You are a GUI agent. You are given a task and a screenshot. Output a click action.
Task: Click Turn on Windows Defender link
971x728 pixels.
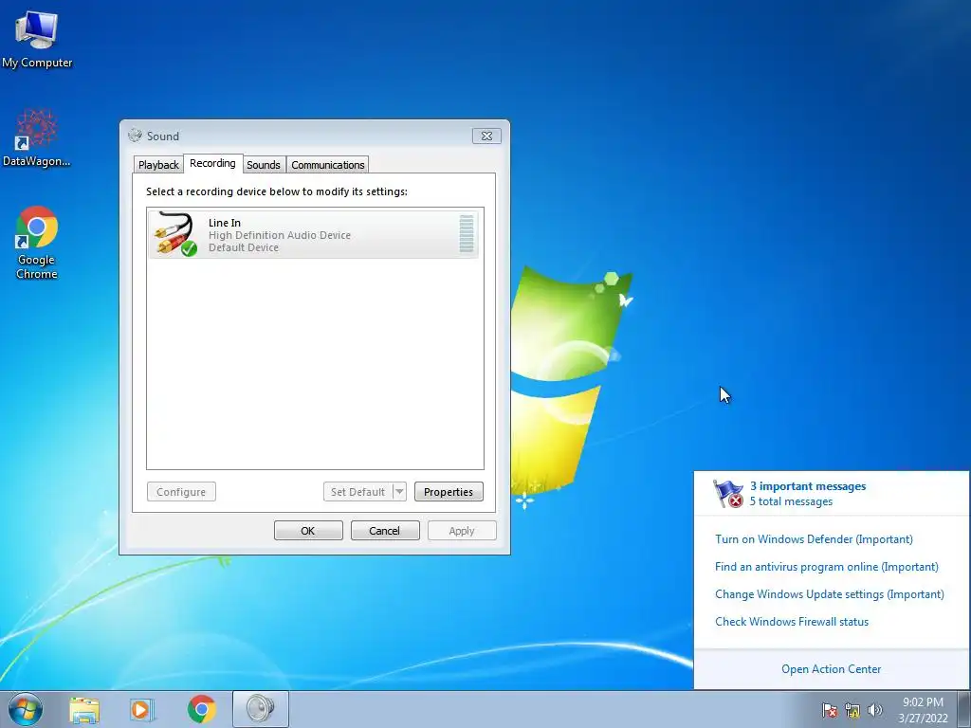814,539
